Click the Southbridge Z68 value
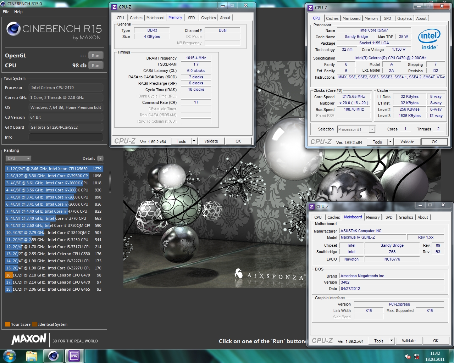Image resolution: width=454 pixels, height=363 pixels. tap(392, 252)
